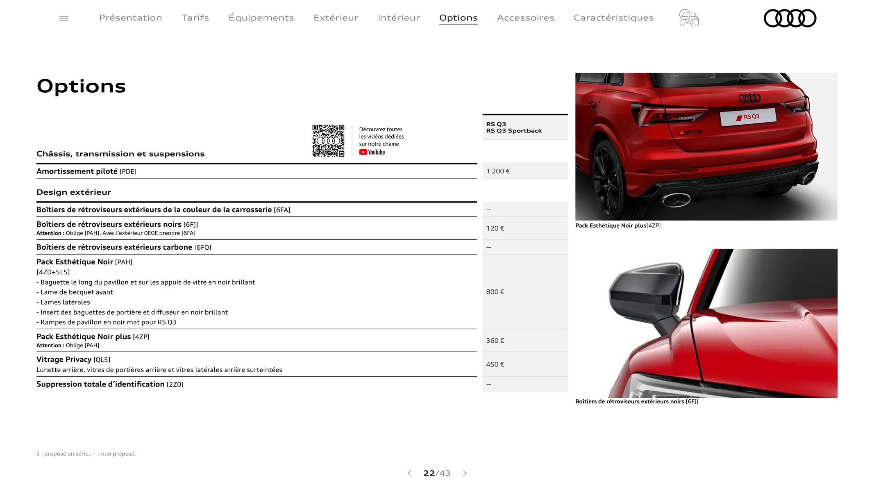The height and width of the screenshot is (492, 874).
Task: Click the S : proposé en série footnote
Action: [86, 453]
